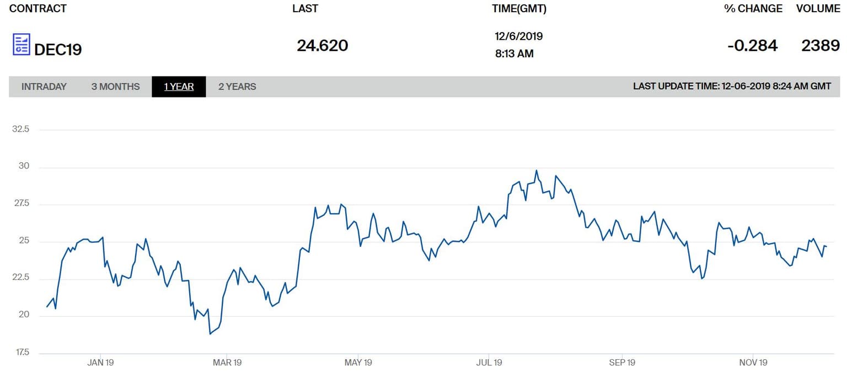The image size is (847, 373).
Task: Click the contract chart icon beside DEC19
Action: pos(22,45)
